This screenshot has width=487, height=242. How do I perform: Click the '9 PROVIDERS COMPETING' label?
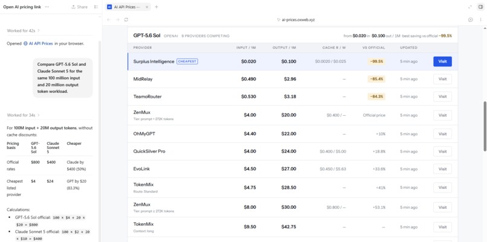point(205,36)
